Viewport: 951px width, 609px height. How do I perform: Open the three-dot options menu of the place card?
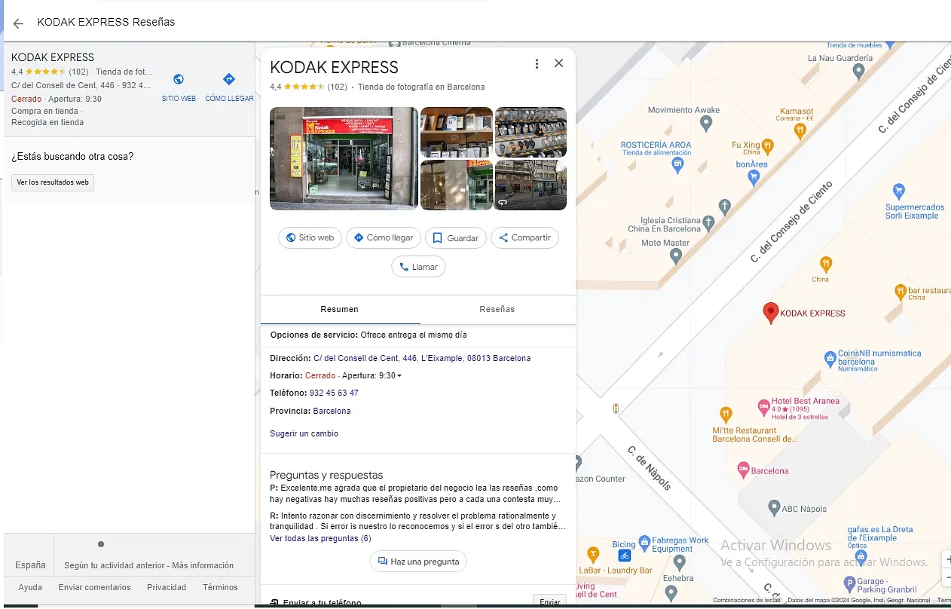tap(537, 64)
